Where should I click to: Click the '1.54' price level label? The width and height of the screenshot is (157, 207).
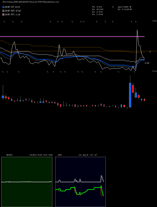pos(147,63)
